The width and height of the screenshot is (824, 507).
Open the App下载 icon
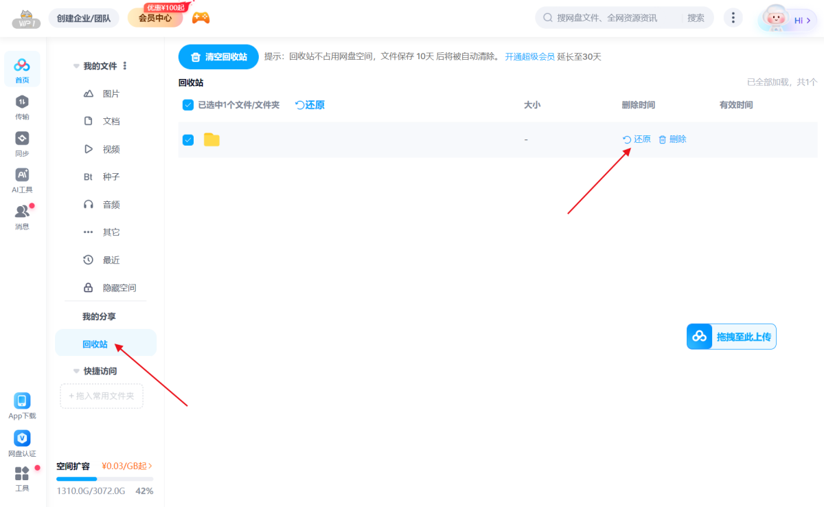click(x=22, y=406)
